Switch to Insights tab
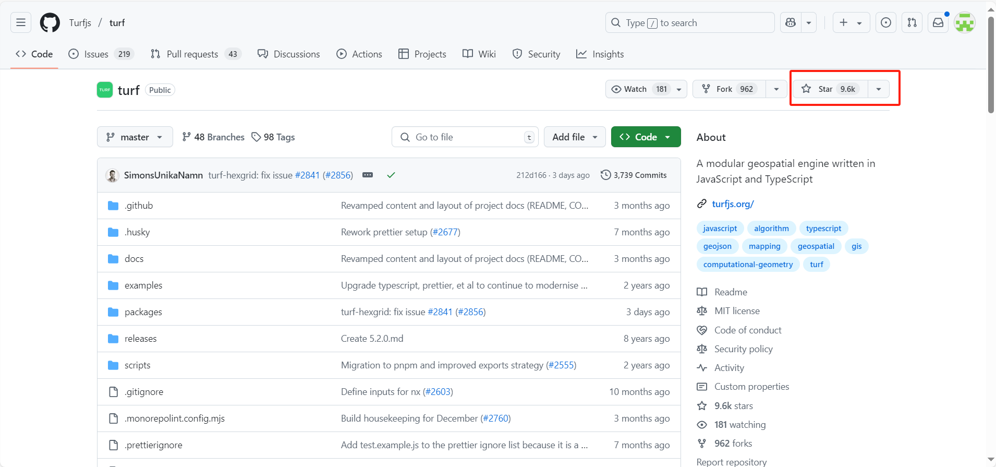 600,54
